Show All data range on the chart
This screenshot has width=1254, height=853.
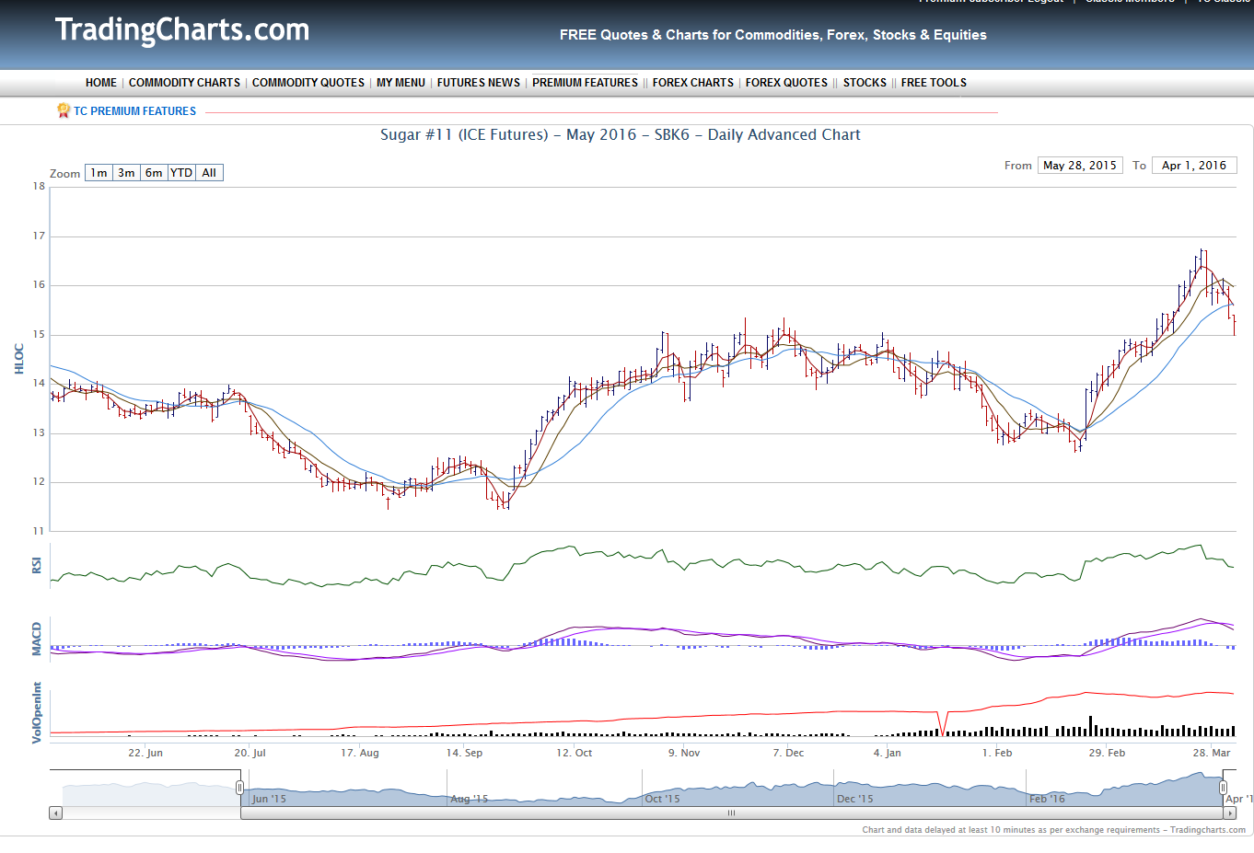209,173
